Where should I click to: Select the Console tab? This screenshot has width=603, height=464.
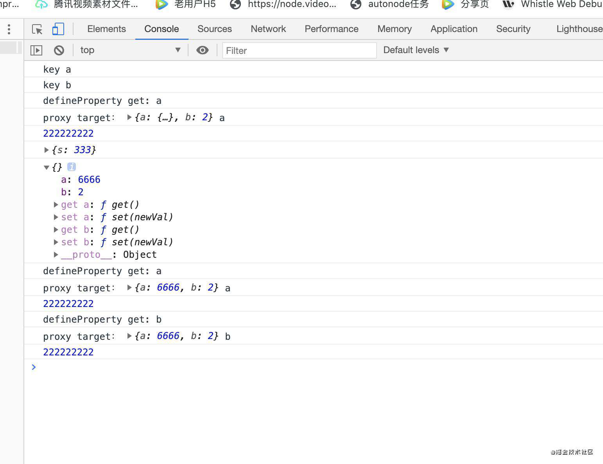162,29
